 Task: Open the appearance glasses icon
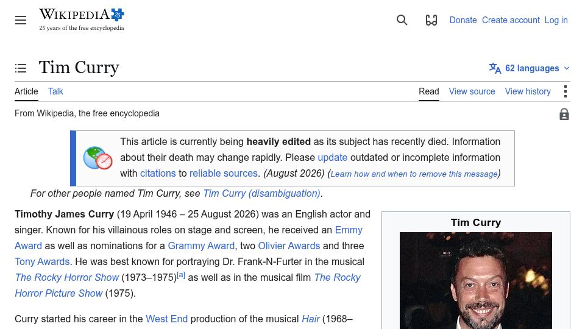coord(431,20)
